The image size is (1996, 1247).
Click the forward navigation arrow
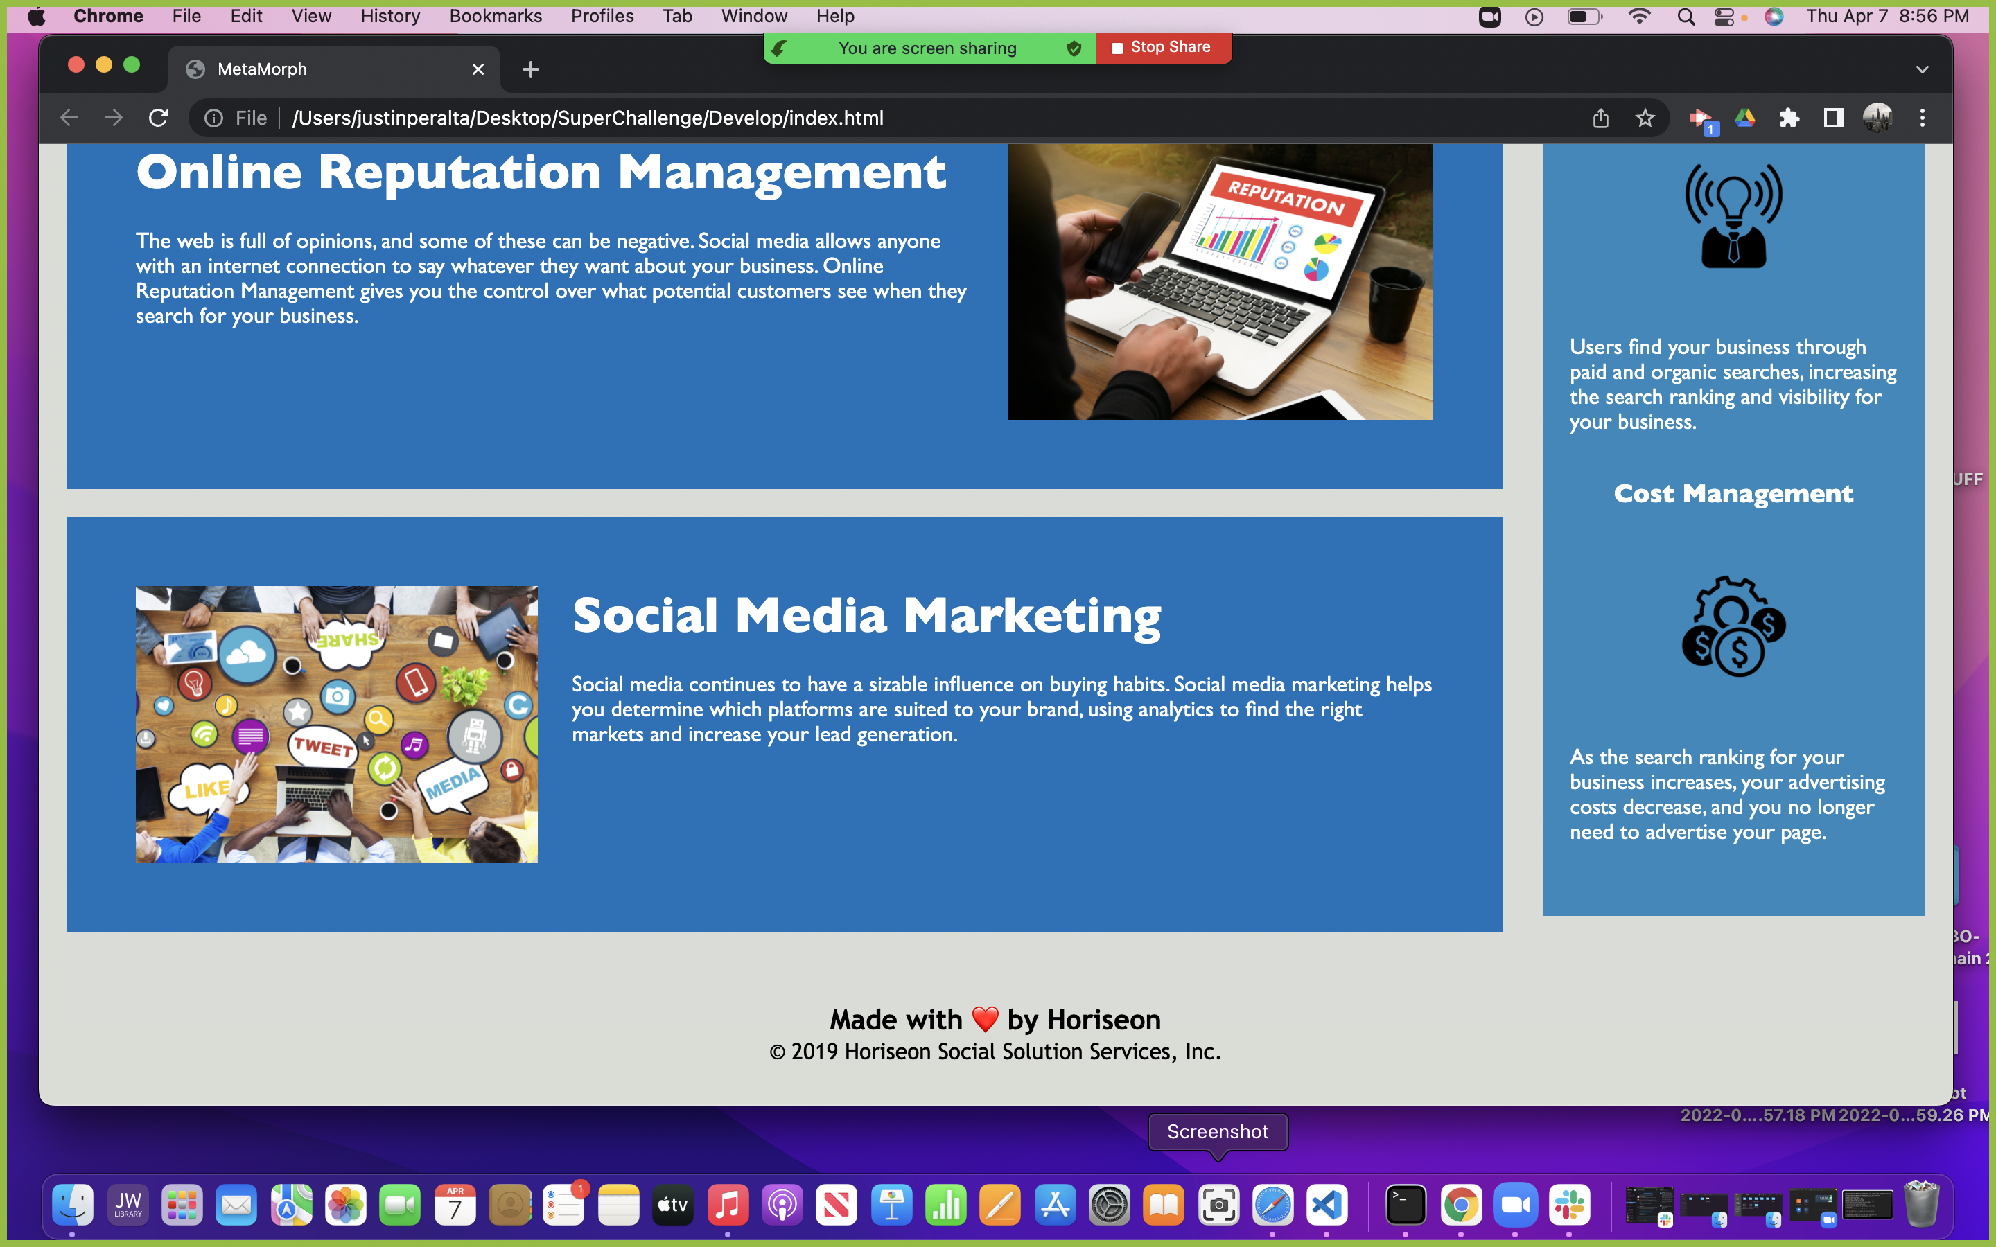(114, 118)
